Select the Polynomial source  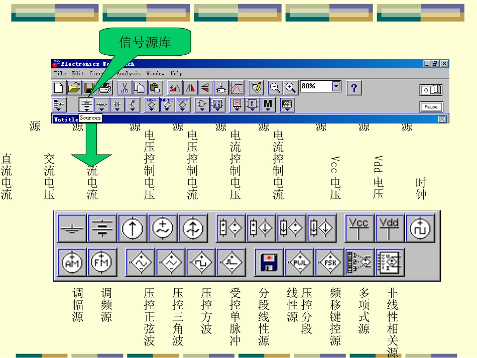360,262
